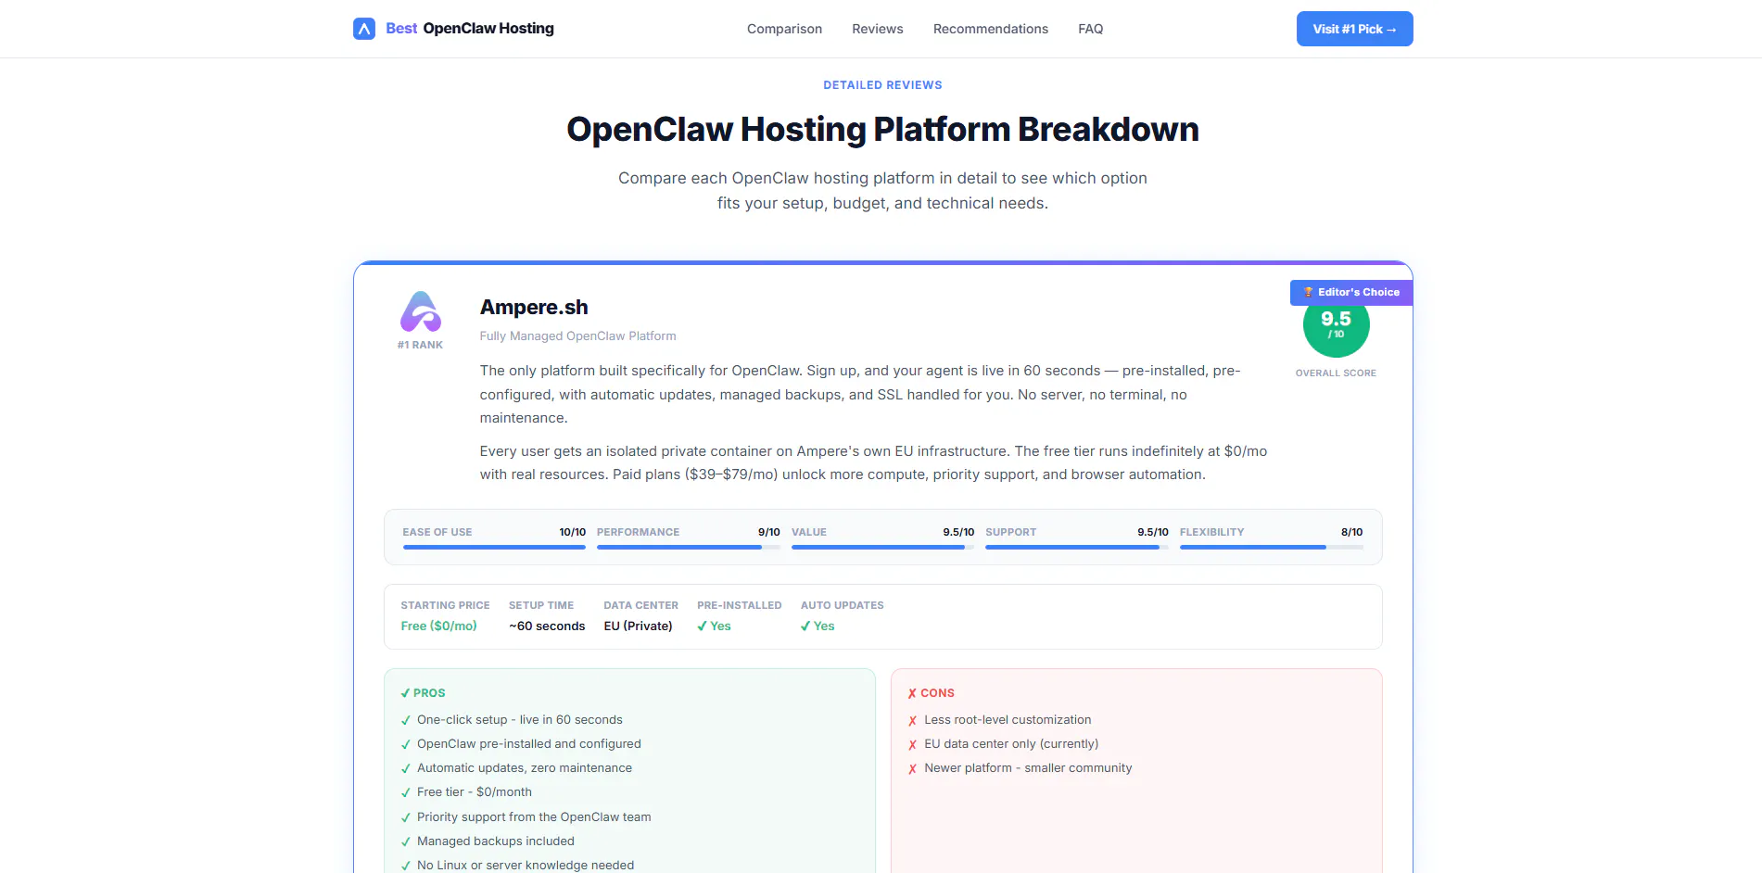Click the OVERALL SCORE label
The image size is (1762, 873).
pos(1336,373)
